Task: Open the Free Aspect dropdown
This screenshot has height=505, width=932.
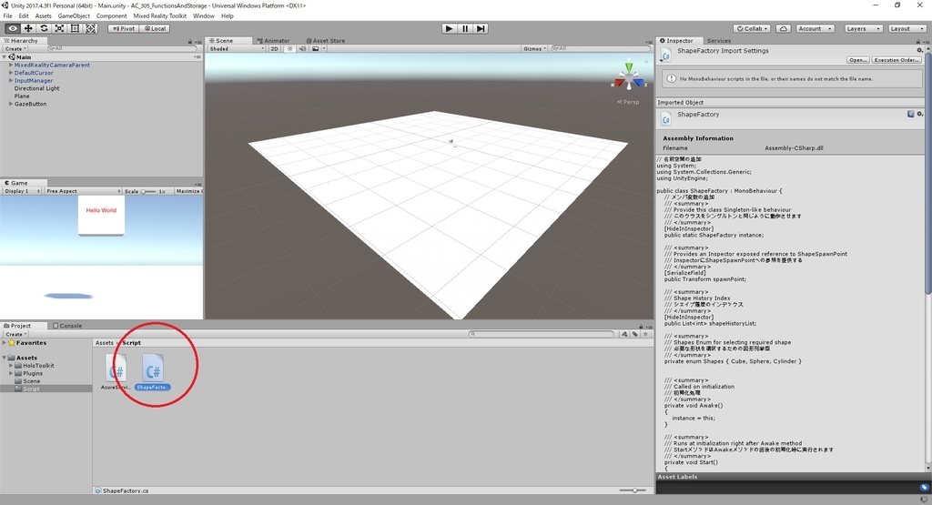Action: (x=83, y=191)
